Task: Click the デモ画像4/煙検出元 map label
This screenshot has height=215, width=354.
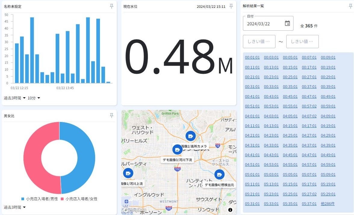Action: 219,185
